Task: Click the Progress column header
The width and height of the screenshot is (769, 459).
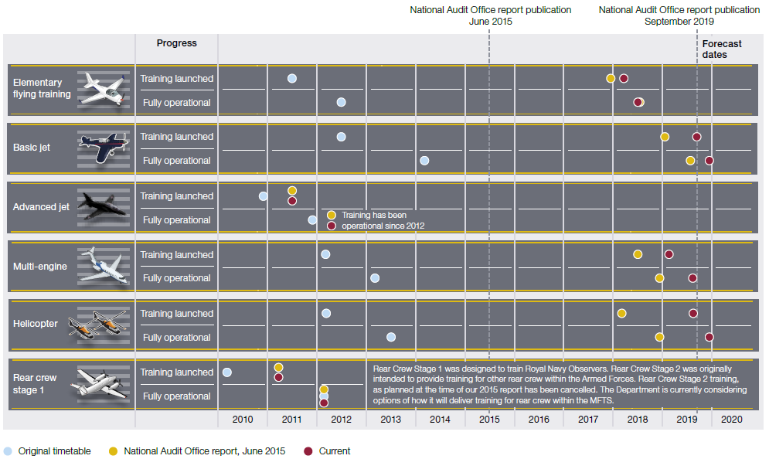Action: coord(177,43)
